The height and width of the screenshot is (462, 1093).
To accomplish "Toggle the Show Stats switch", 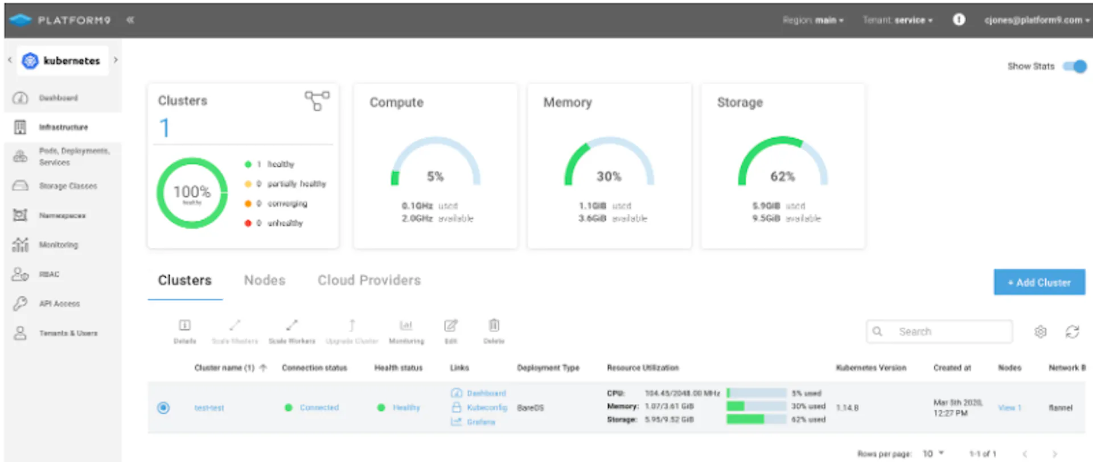I will click(x=1075, y=67).
